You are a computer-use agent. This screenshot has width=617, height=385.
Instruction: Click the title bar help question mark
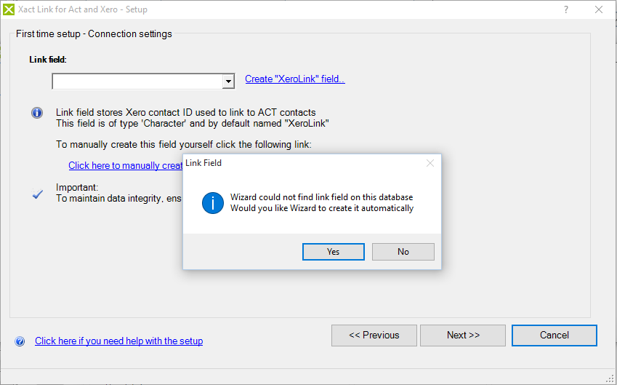[566, 9]
